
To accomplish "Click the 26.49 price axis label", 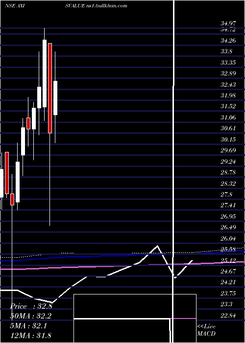I will (228, 227).
